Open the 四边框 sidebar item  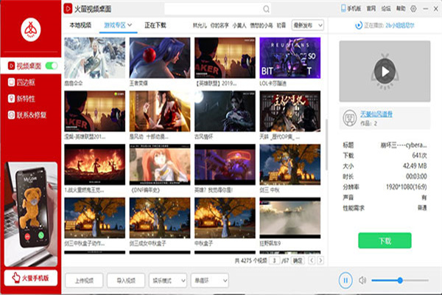point(21,82)
